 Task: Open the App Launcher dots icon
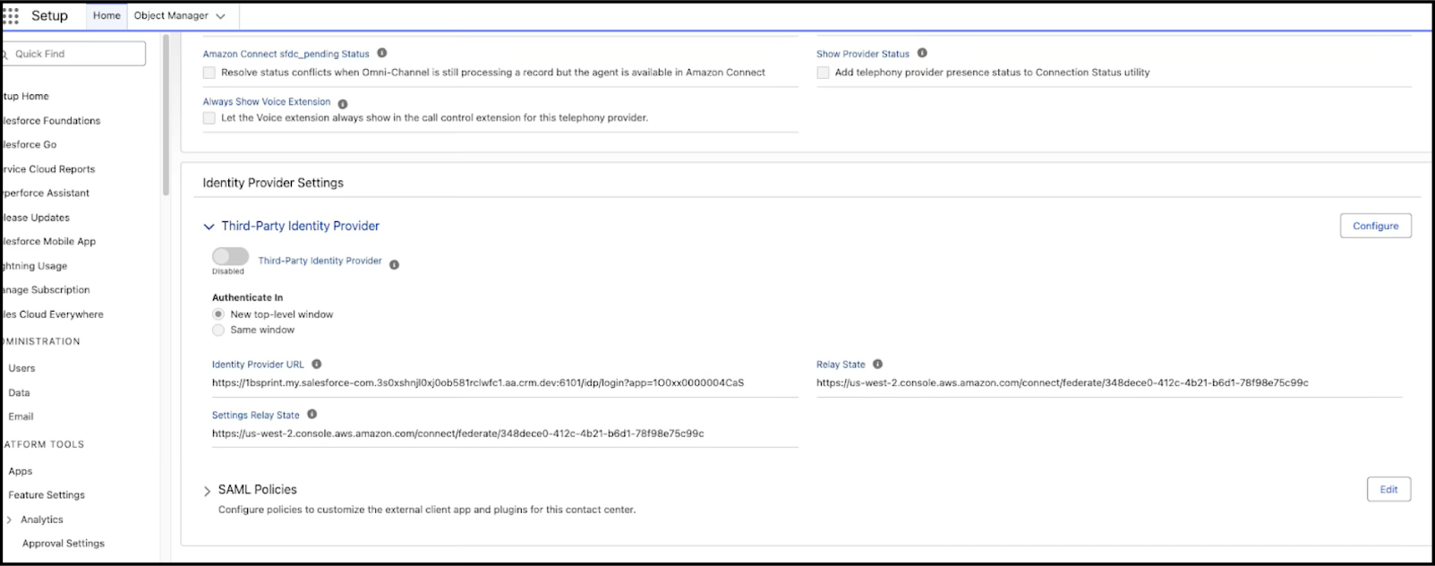pyautogui.click(x=11, y=16)
